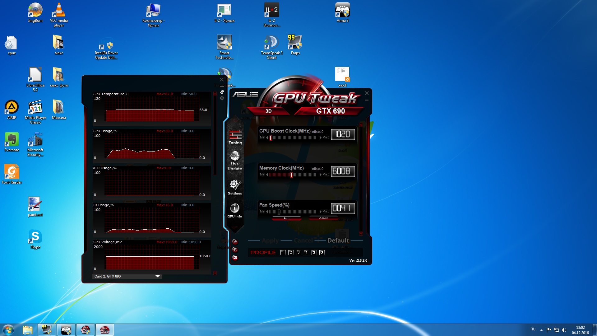Select profile 1 slot
Screen dimensions: 597x336
pos(283,252)
